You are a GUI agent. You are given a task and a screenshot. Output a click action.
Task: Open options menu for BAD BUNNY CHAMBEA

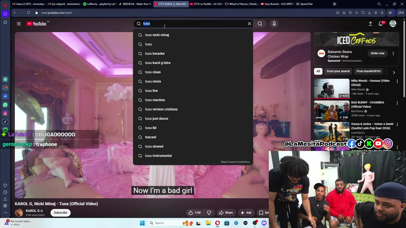(x=397, y=103)
